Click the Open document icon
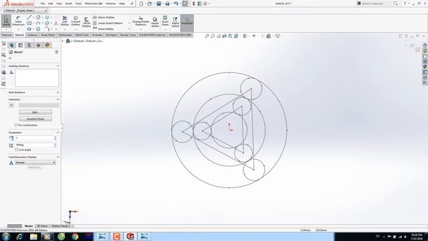The width and height of the screenshot is (428, 241). point(150,3)
